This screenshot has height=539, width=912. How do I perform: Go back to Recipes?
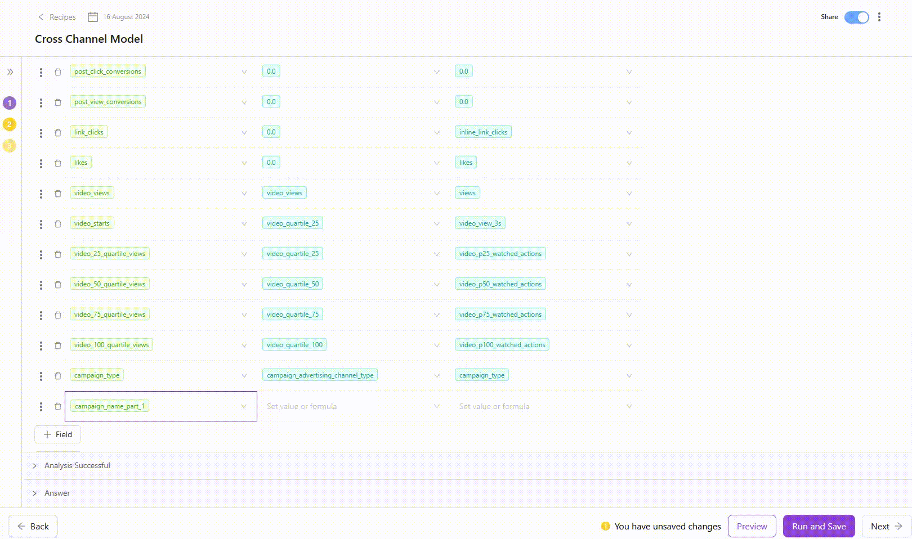57,17
